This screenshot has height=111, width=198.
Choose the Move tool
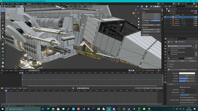3,18
